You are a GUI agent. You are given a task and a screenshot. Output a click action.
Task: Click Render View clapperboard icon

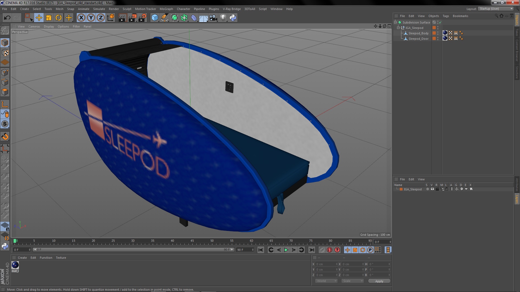pyautogui.click(x=122, y=18)
